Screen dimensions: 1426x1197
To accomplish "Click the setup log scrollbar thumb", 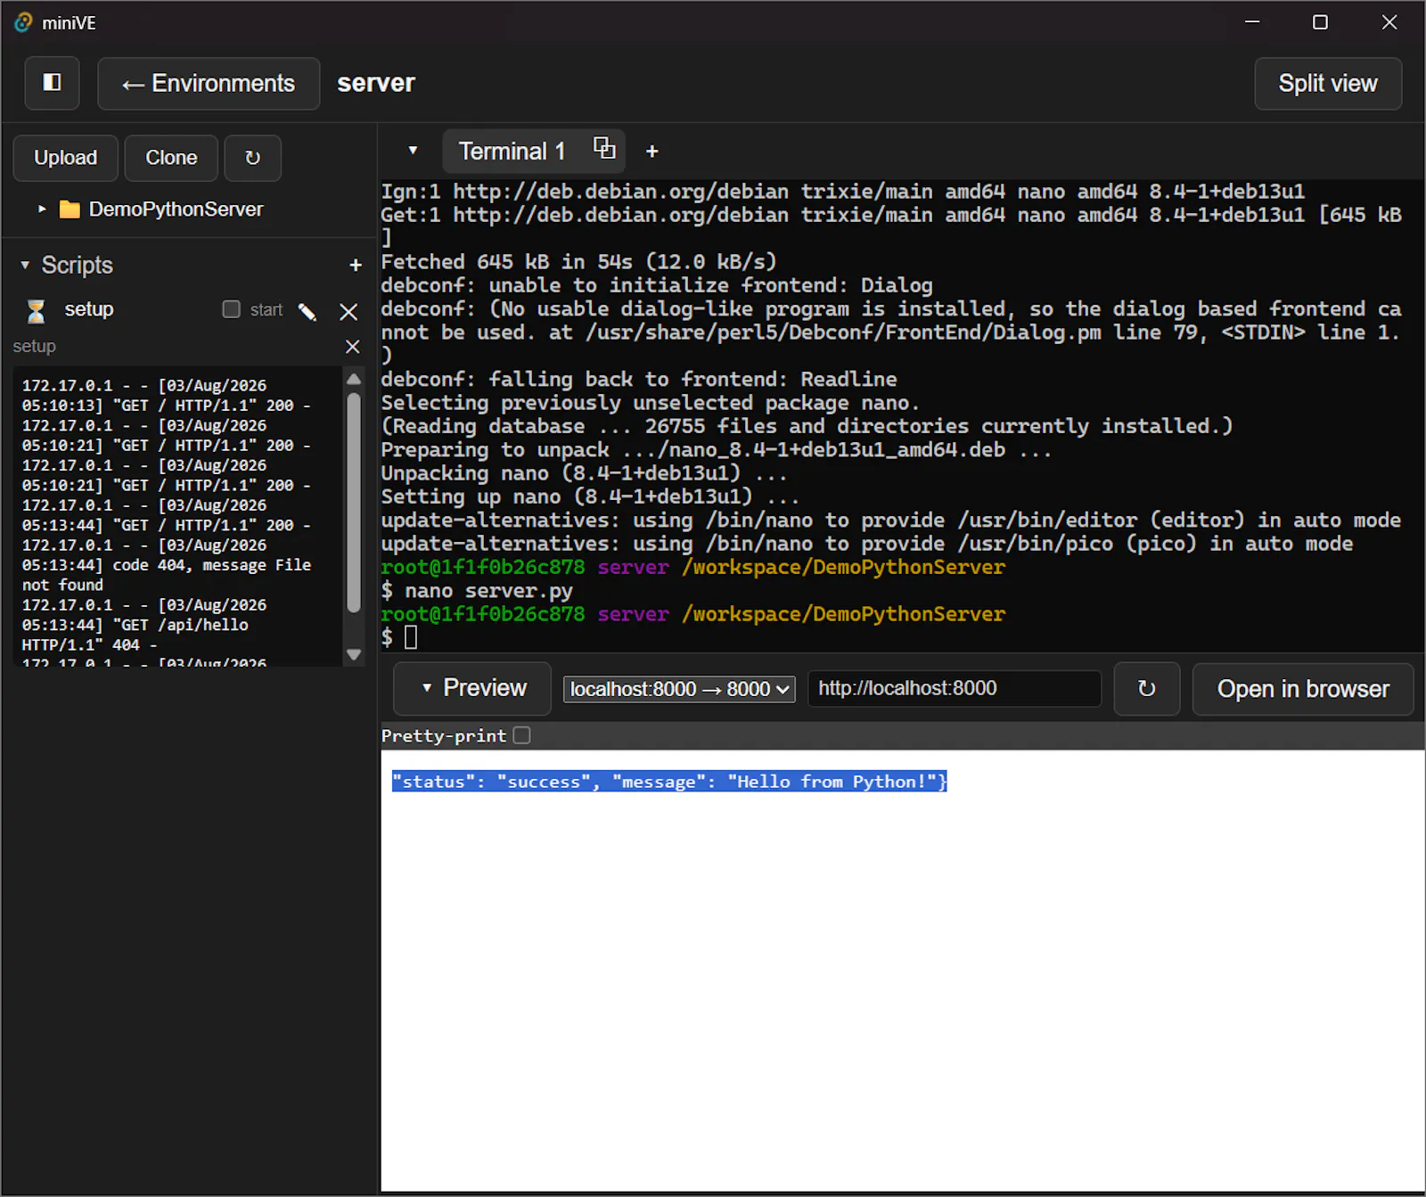I will [x=354, y=504].
